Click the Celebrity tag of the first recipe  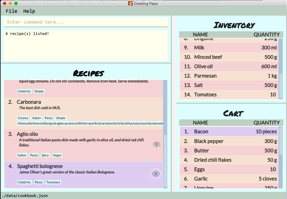[24, 91]
